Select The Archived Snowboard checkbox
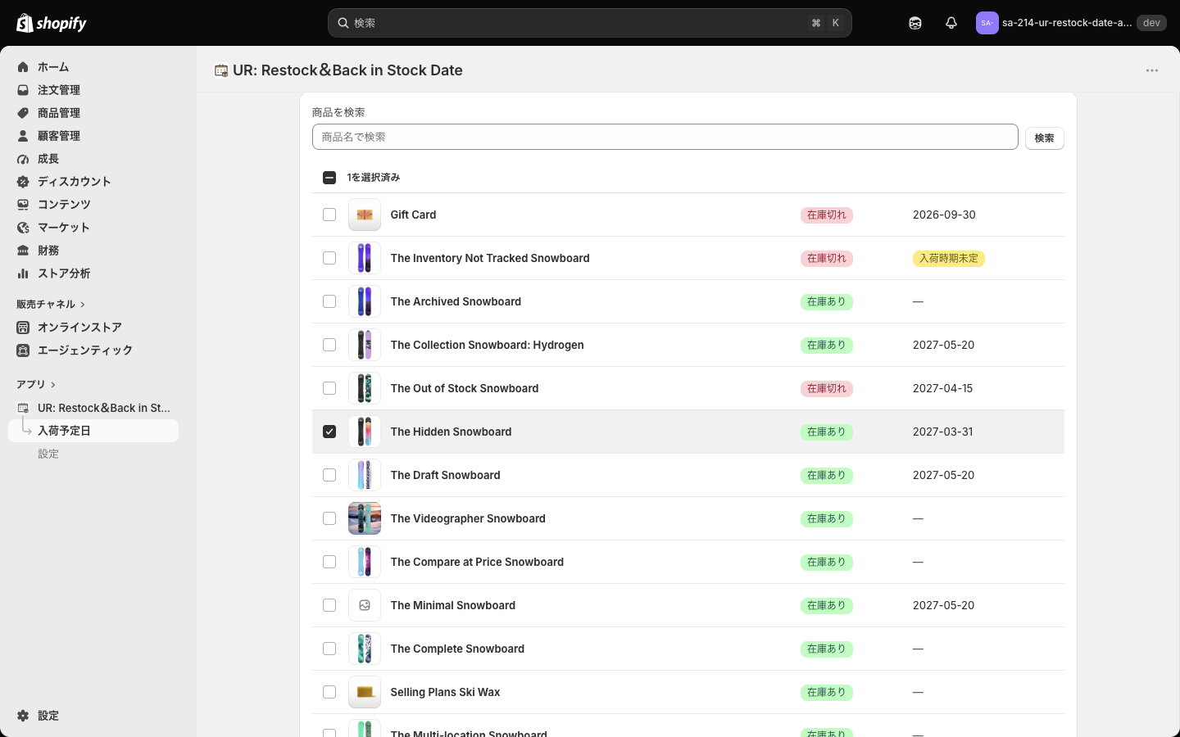 tap(329, 301)
